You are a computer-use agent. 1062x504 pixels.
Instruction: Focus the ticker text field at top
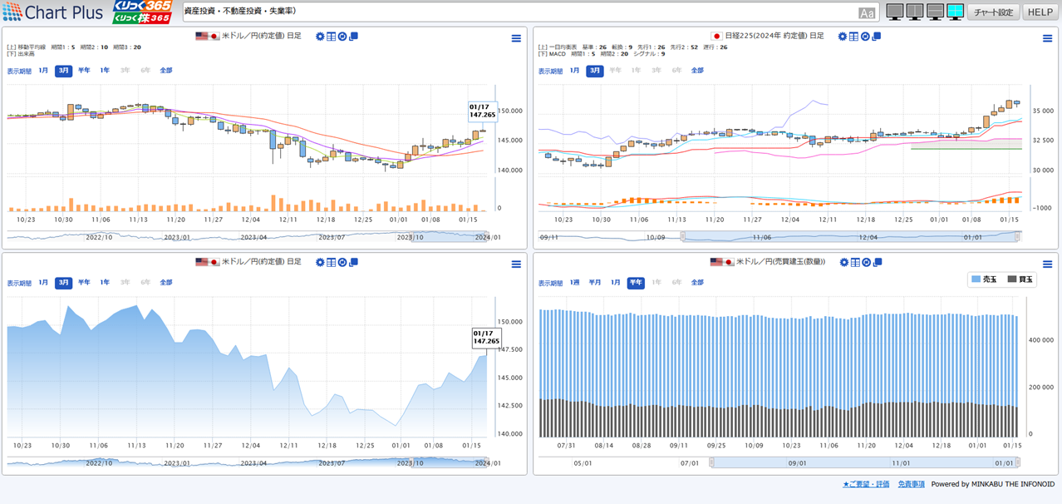[x=529, y=12]
